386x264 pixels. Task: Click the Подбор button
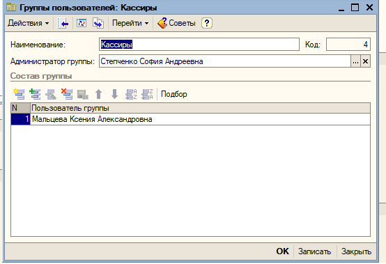pos(174,94)
